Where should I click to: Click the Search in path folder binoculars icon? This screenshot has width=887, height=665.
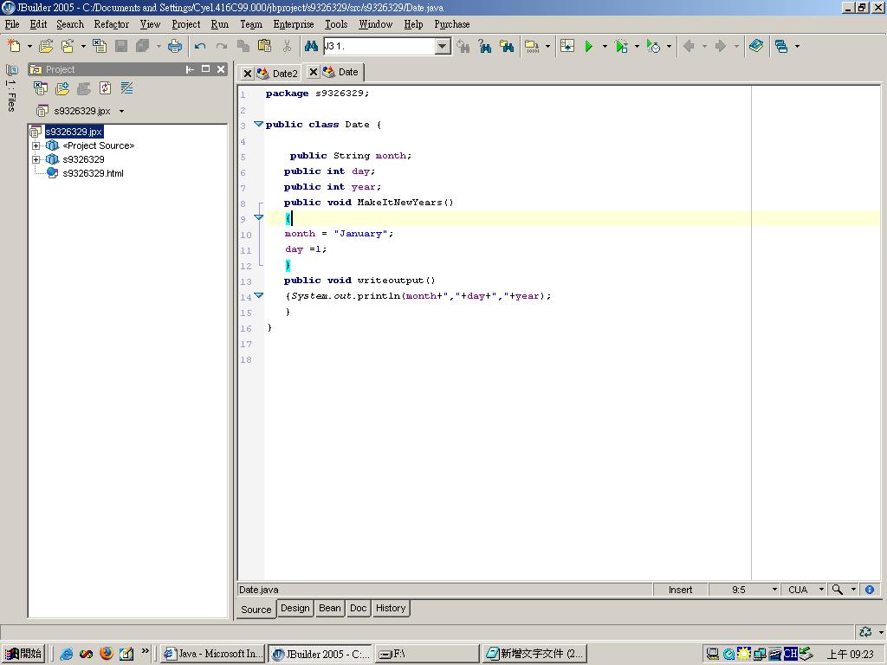pos(507,46)
